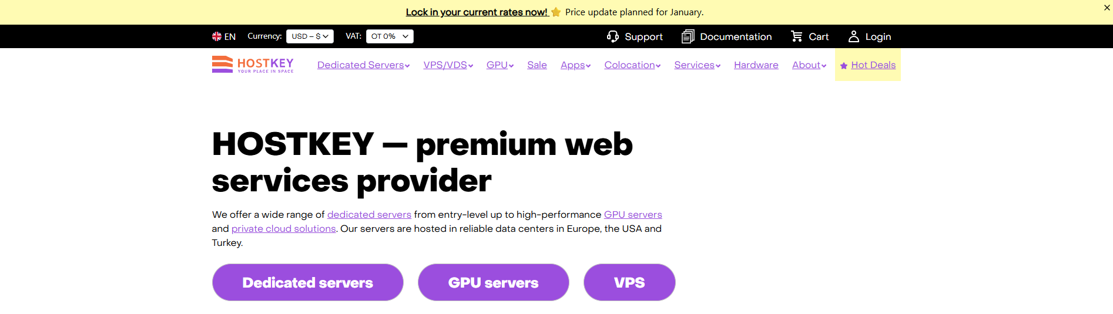
Task: Click the purple VPS button
Action: click(629, 282)
